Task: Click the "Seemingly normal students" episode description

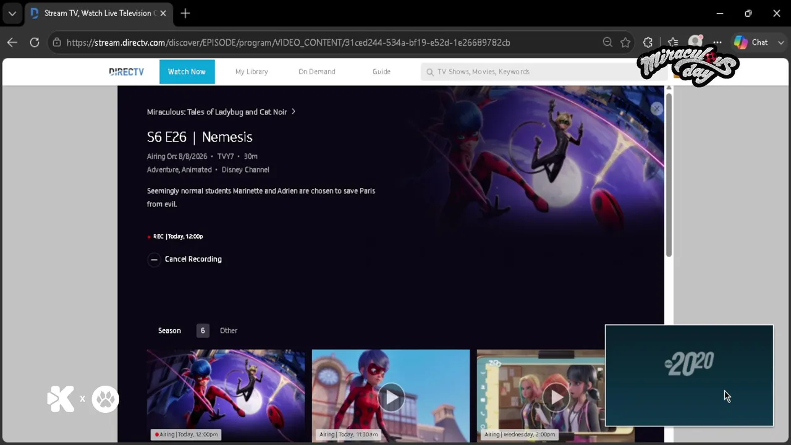Action: point(261,197)
